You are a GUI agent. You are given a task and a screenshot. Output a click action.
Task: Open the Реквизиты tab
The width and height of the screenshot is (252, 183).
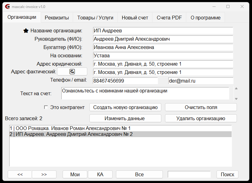pyautogui.click(x=57, y=18)
